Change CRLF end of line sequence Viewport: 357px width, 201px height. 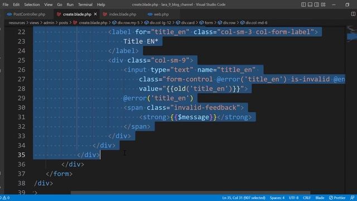307,198
